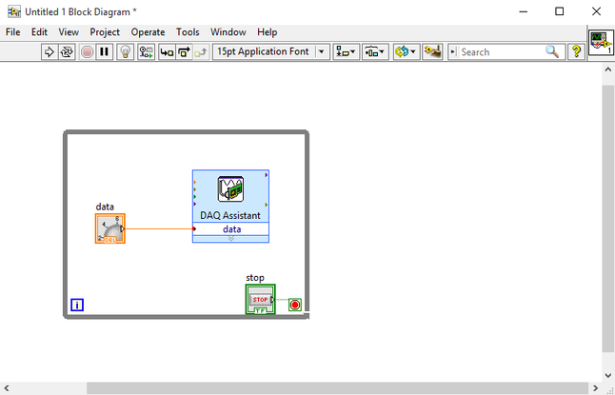Click the LabVIEW title bar icon
Viewport: 615px width, 395px height.
(x=14, y=11)
